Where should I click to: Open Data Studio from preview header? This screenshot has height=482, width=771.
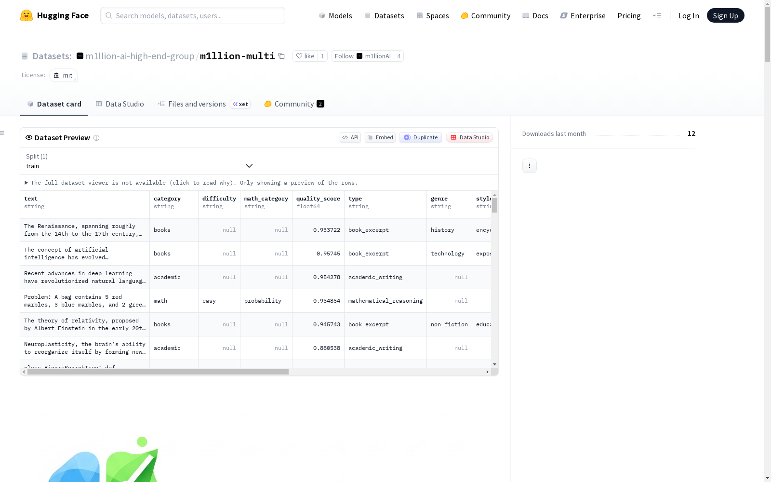469,137
